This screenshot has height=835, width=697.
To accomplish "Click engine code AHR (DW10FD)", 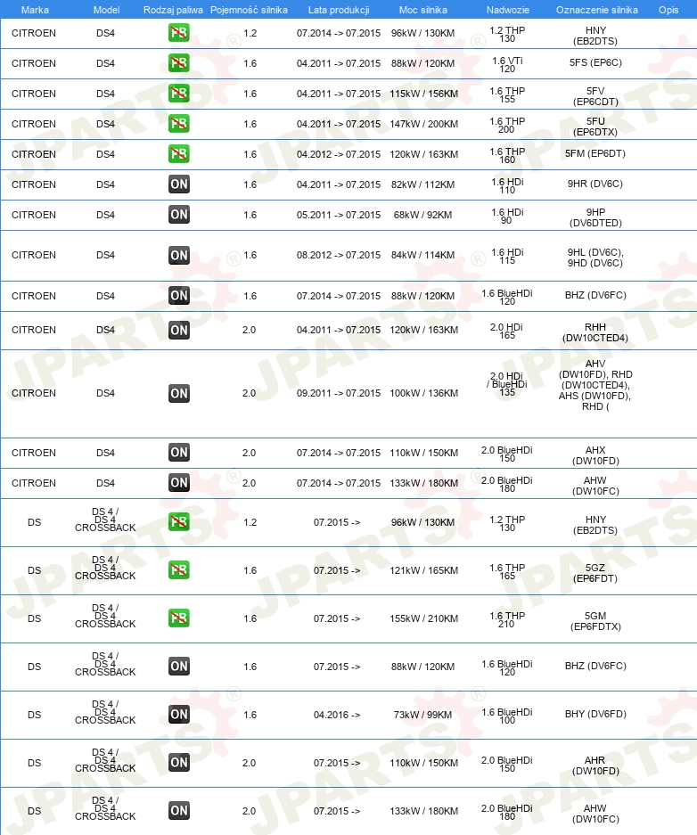I will (595, 765).
